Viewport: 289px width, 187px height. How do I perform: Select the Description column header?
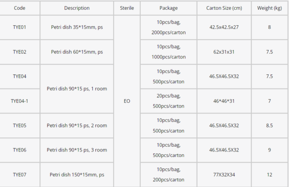(76, 8)
